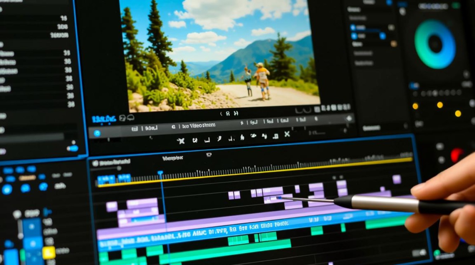Toggle the blue switch in the left panel

[72, 148]
